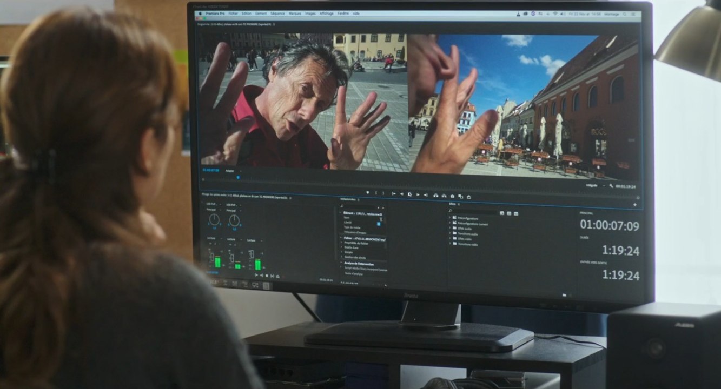
Task: Open the first Lecture automation dropdown
Action: click(215, 238)
